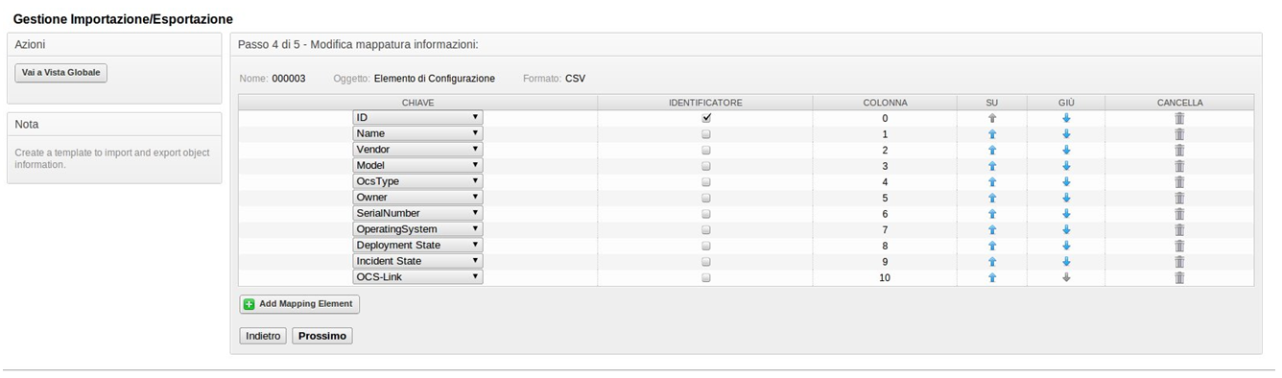Viewport: 1282px width, 378px height.
Task: Click the trash icon for OCS-Link row
Action: pyautogui.click(x=1179, y=277)
